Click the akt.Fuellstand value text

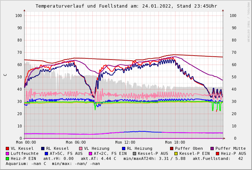click(220, 158)
